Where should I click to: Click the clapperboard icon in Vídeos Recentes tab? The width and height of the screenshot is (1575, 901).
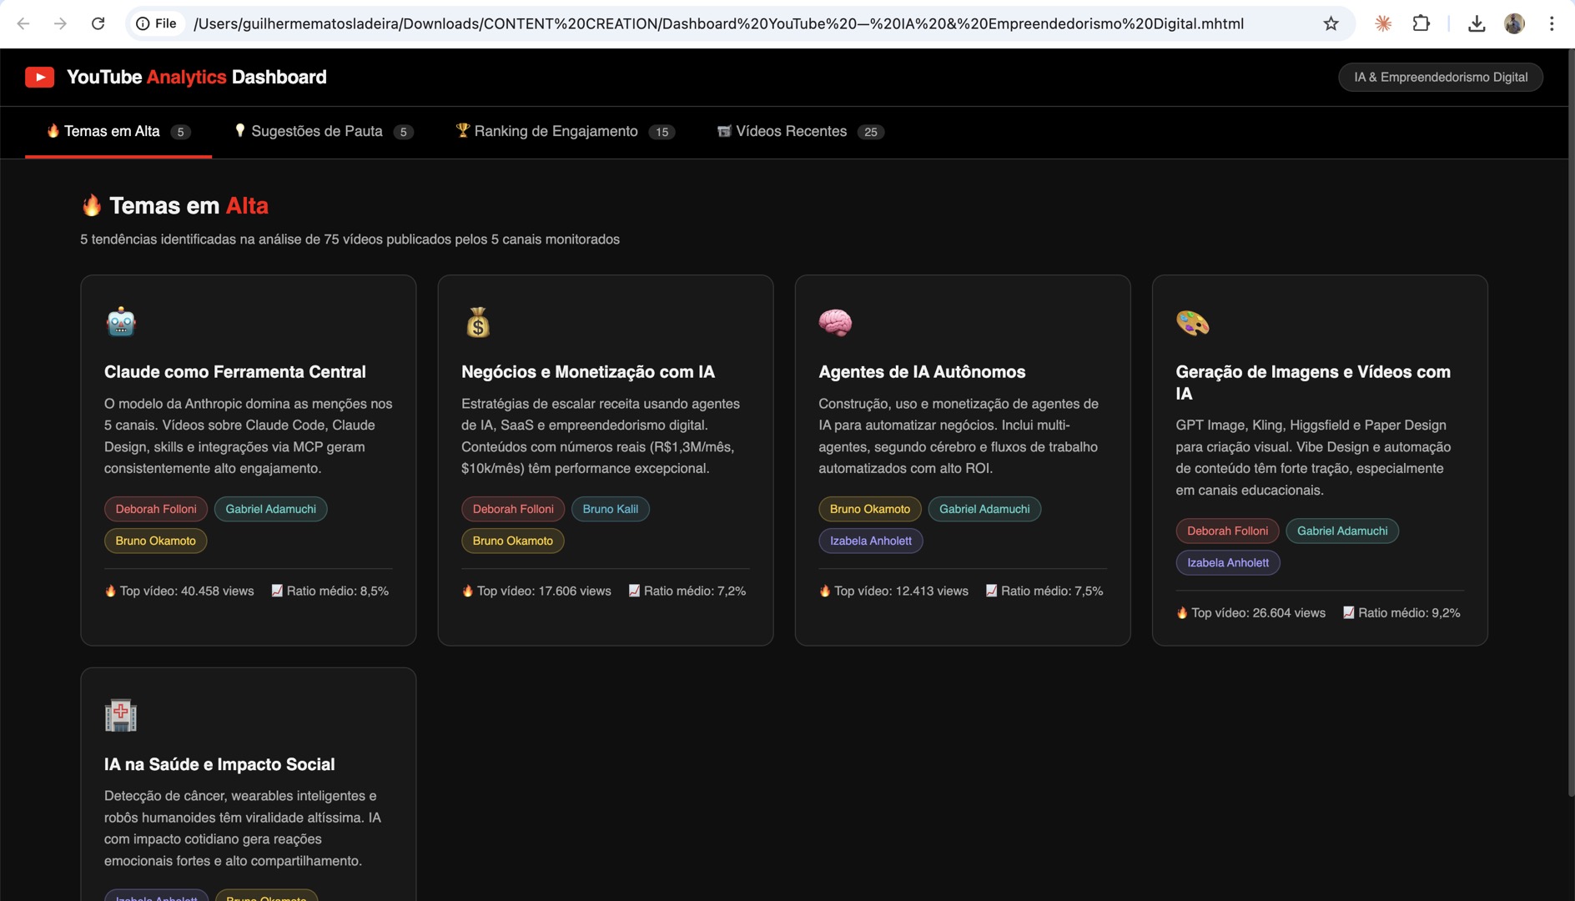click(x=724, y=131)
